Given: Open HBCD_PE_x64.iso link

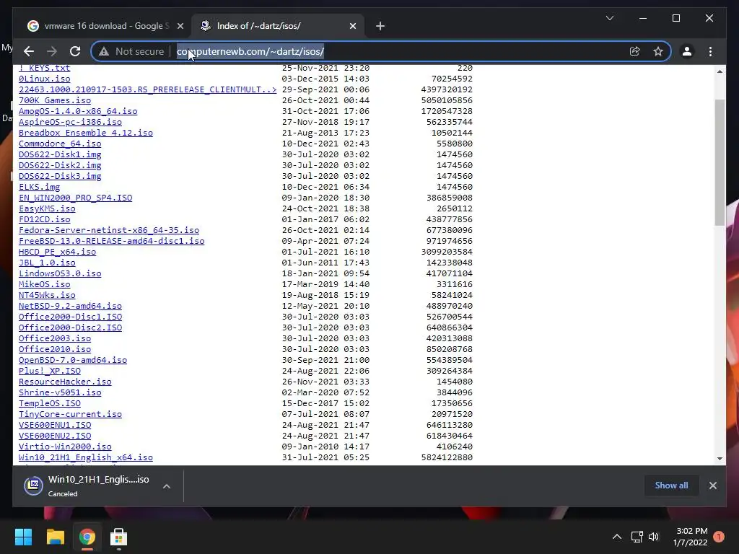Looking at the screenshot, I should pyautogui.click(x=57, y=252).
